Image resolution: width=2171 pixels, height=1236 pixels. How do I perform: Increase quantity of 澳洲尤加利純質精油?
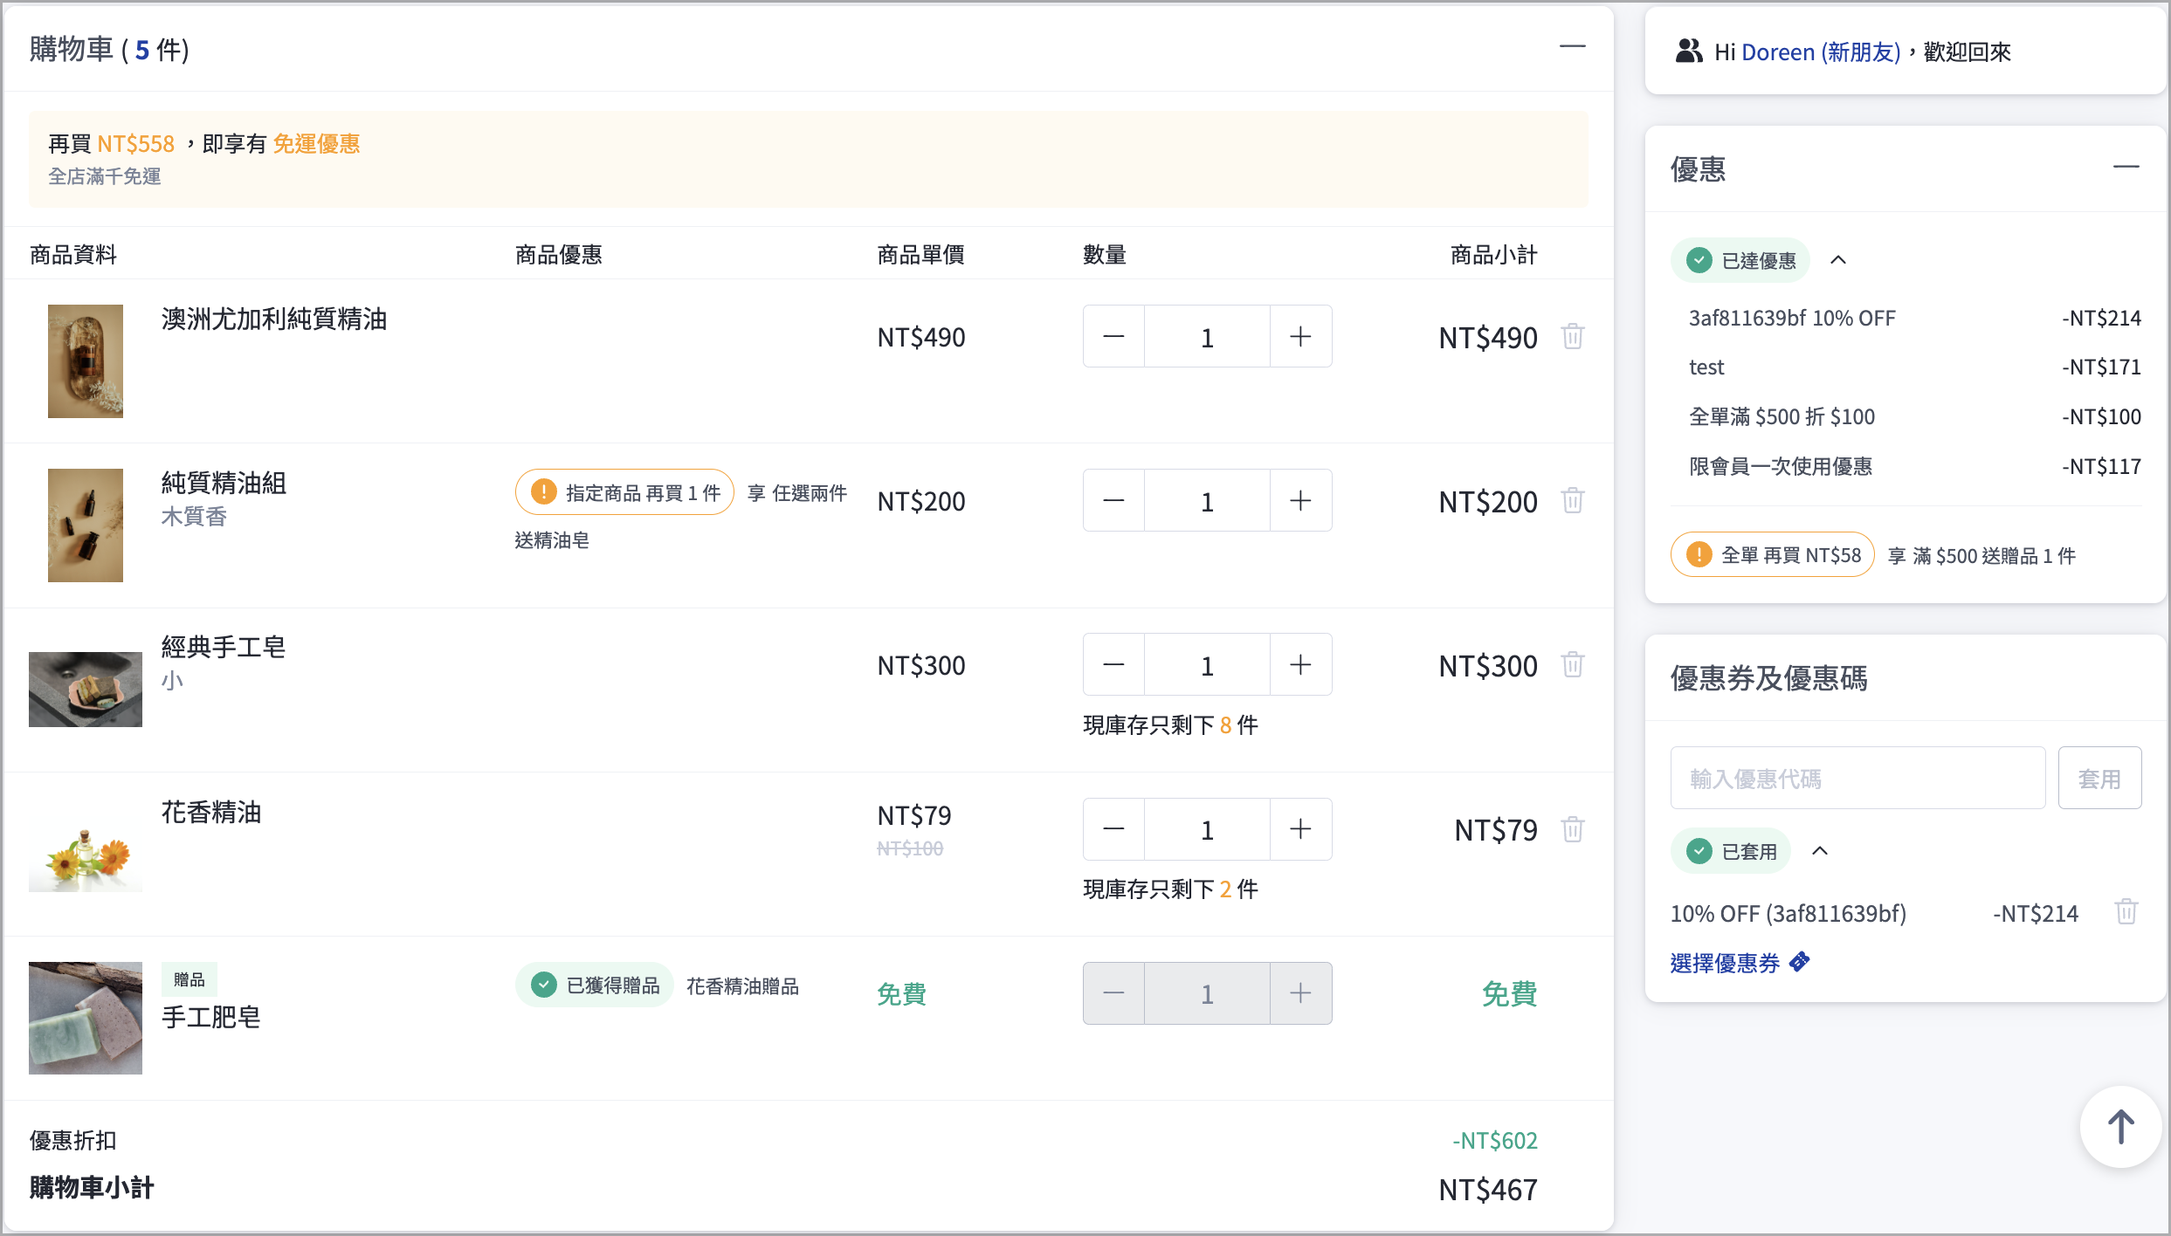(x=1300, y=337)
